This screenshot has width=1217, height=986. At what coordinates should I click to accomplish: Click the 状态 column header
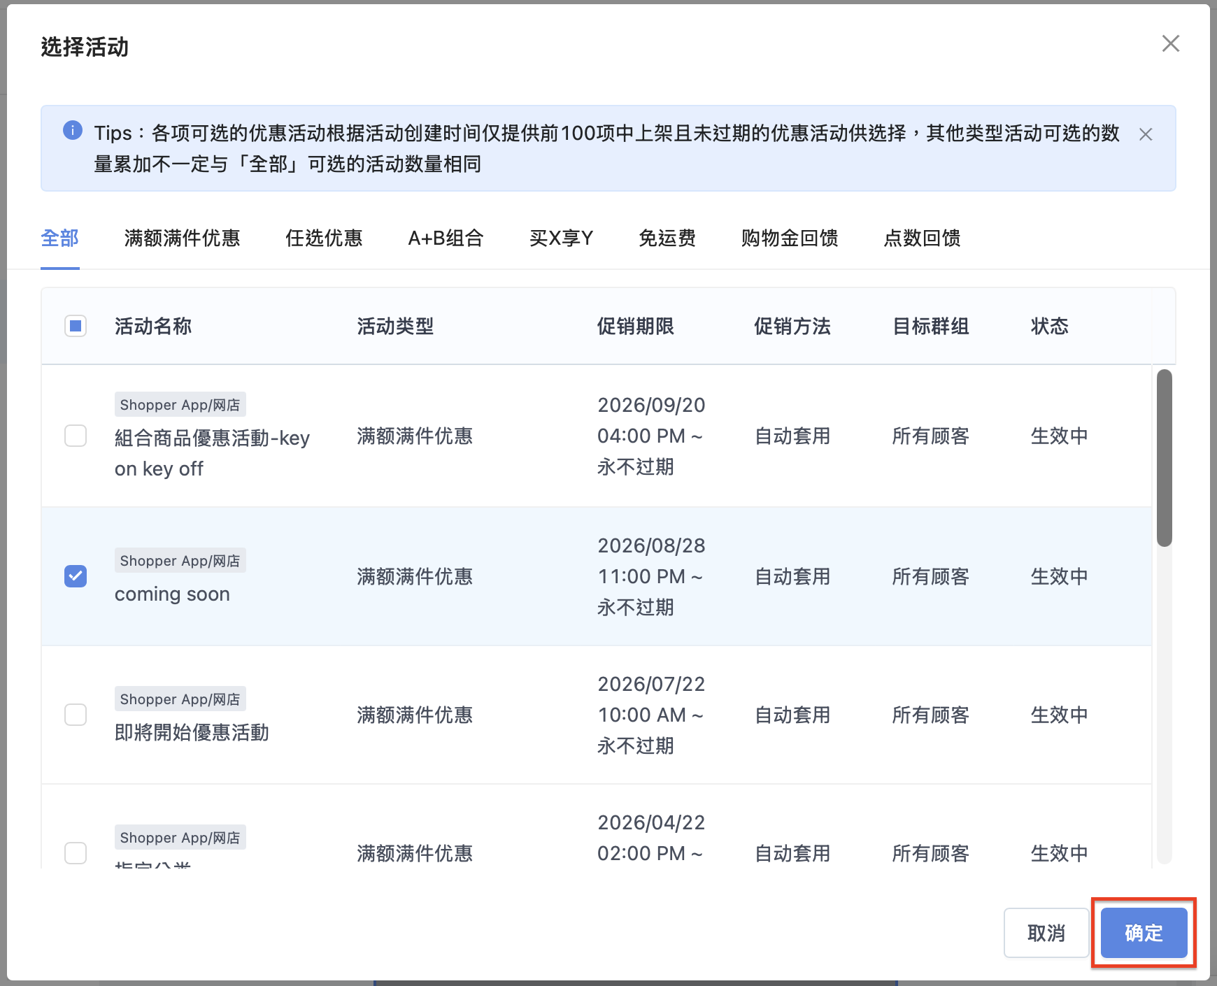[x=1050, y=327]
